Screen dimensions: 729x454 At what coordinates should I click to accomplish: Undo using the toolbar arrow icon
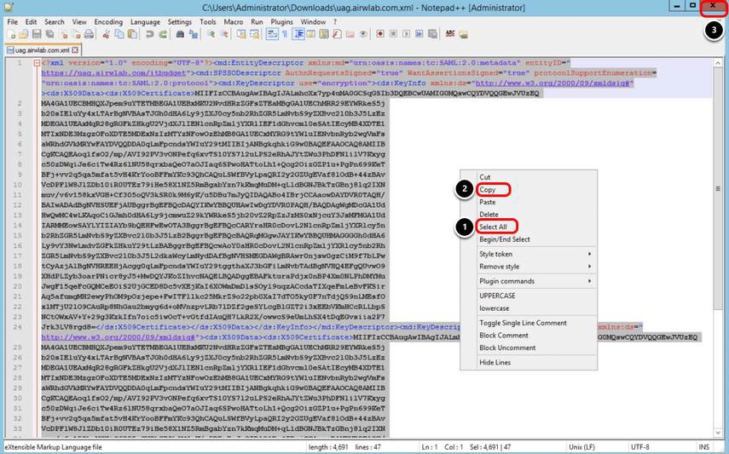point(149,34)
